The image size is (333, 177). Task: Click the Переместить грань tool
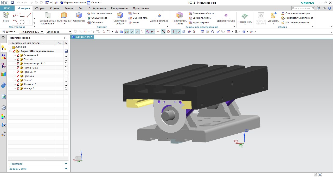coord(180,18)
